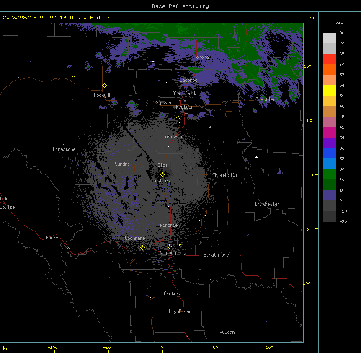Select the 0.6(deg) elevation angle text

(96, 18)
